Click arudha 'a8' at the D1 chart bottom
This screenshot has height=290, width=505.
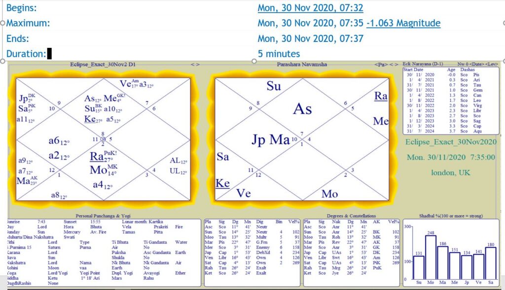[59, 195]
